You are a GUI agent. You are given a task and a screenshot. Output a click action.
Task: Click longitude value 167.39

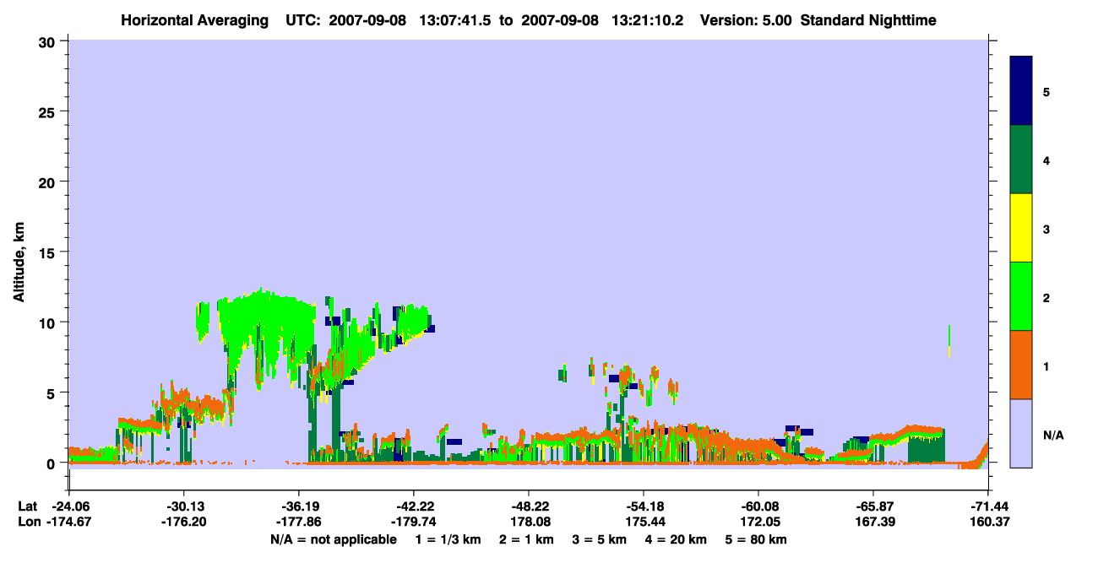(876, 522)
